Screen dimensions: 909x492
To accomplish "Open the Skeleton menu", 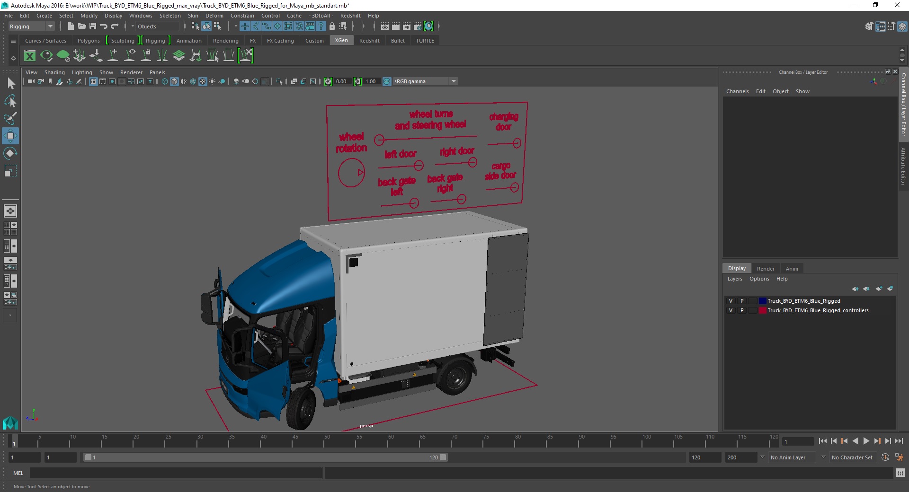I will click(x=170, y=16).
